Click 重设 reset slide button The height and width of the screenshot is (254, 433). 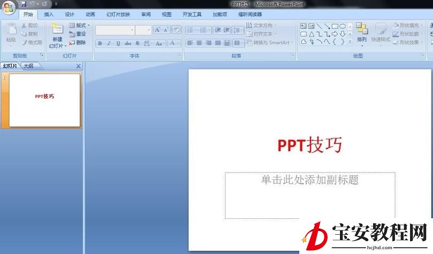click(78, 34)
